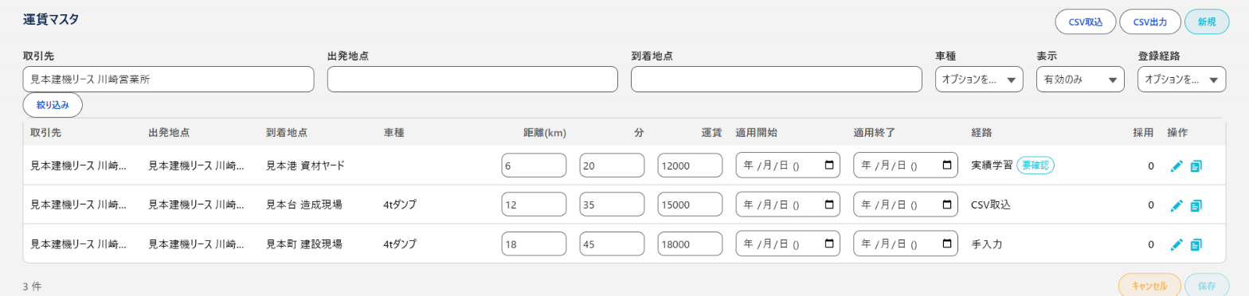Focus the 取引先 filter input field

[169, 80]
